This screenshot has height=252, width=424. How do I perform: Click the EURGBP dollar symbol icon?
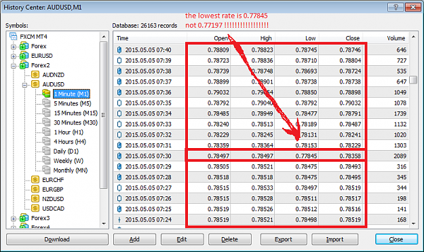(35, 190)
